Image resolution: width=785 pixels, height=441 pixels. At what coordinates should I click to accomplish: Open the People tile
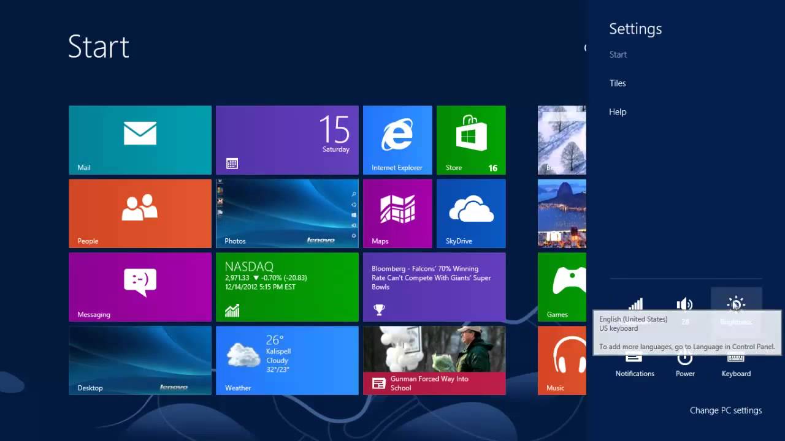point(140,213)
